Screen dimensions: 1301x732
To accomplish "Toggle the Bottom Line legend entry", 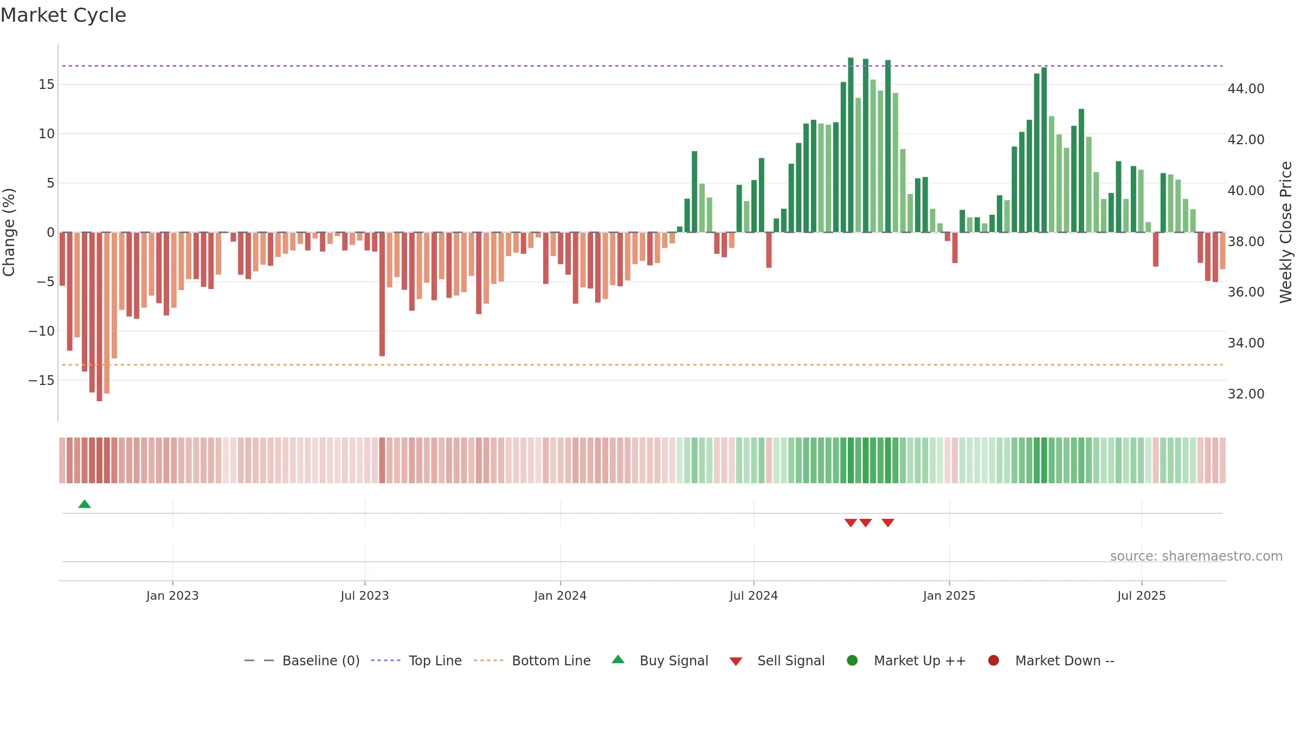I will 532,660.
